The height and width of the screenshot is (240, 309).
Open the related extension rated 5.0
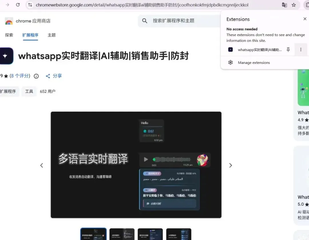[x=302, y=185]
